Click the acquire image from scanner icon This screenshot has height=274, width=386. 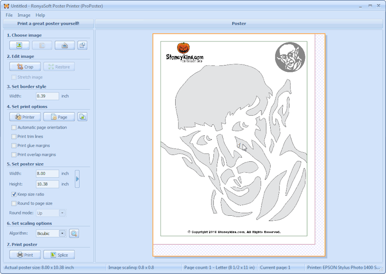pyautogui.click(x=65, y=45)
